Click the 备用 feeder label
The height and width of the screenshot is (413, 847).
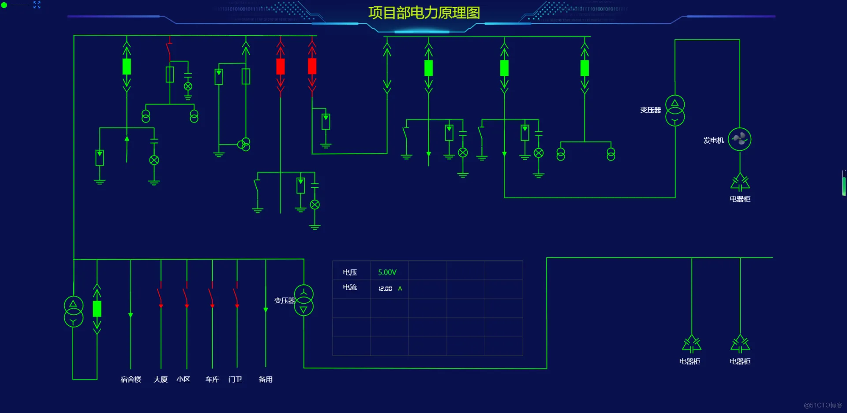pyautogui.click(x=266, y=379)
